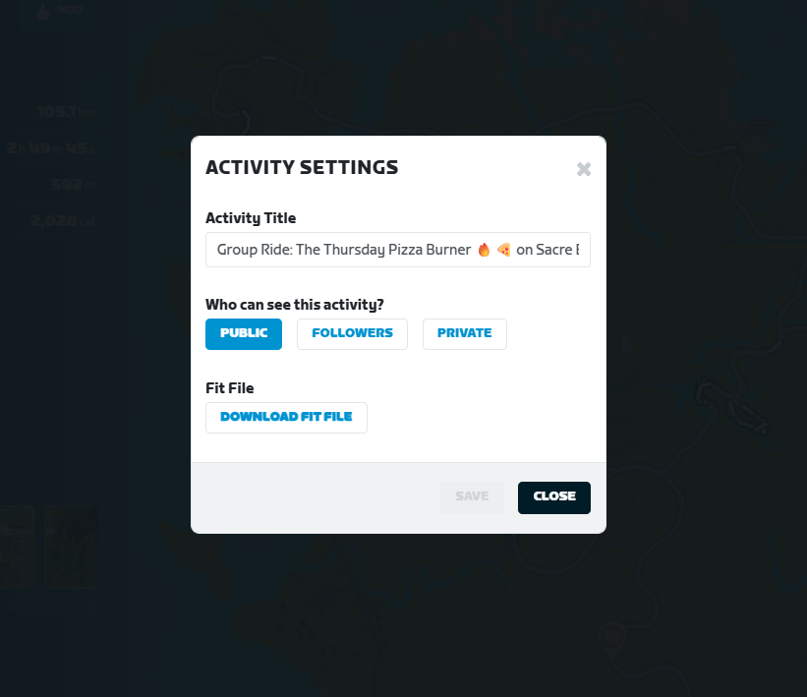Dismiss the dialog with the X icon
The image size is (807, 697).
tap(584, 169)
